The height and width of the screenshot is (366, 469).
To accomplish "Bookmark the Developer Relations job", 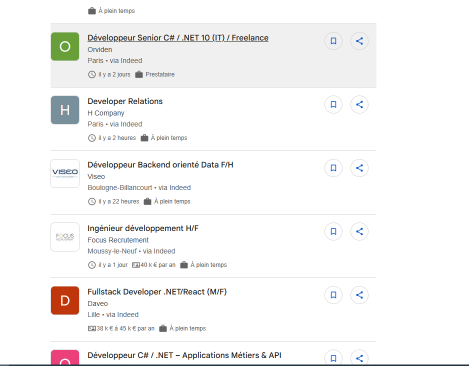I will coord(333,104).
